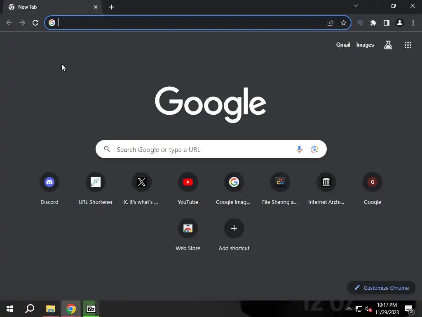Click the Gmail link
This screenshot has height=317, width=422.
[343, 45]
